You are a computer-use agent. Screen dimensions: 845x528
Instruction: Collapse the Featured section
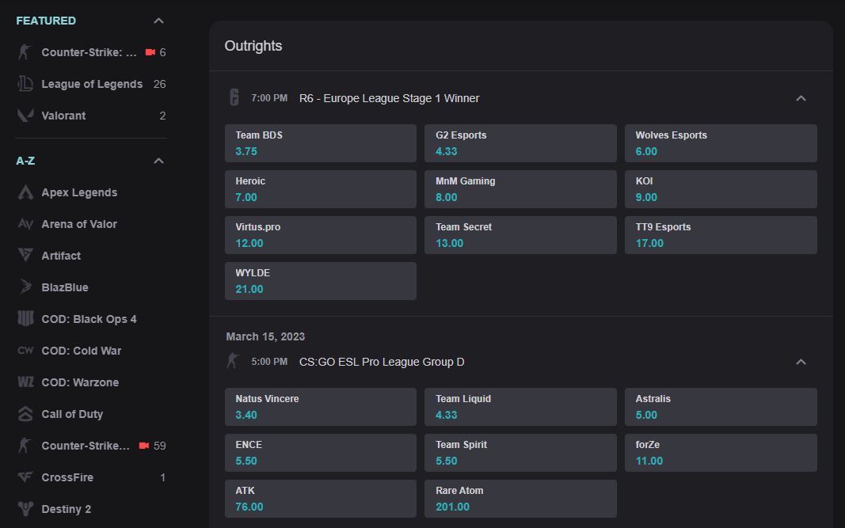[x=158, y=21]
